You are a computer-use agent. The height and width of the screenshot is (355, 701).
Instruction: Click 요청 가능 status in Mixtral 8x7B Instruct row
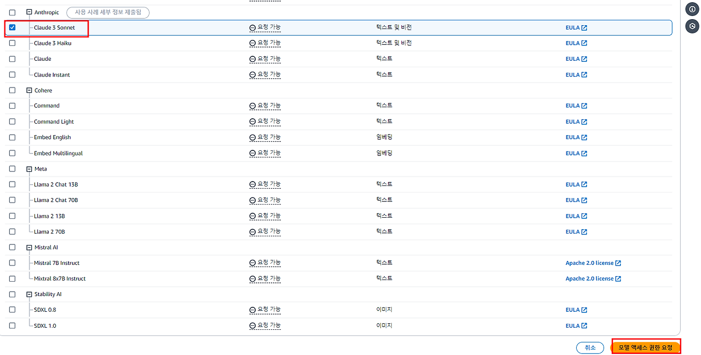(x=265, y=279)
